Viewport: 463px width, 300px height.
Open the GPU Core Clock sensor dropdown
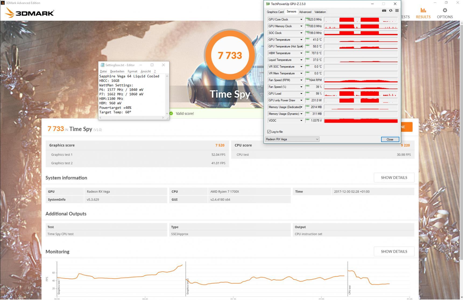[301, 19]
